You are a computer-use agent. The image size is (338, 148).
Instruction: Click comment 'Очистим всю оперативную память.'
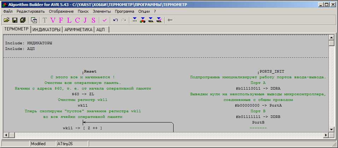click(x=83, y=82)
